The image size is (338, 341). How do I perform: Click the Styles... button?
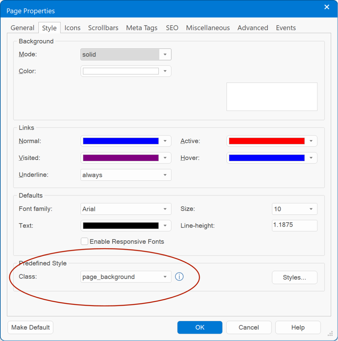[295, 277]
